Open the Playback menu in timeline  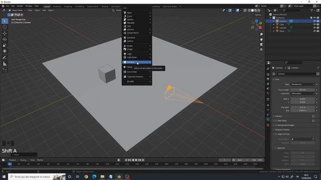coord(14,160)
